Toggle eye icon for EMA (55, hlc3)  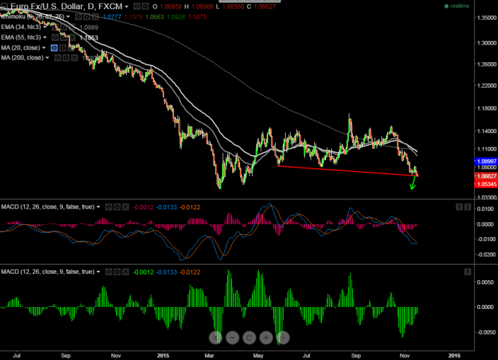[55, 37]
